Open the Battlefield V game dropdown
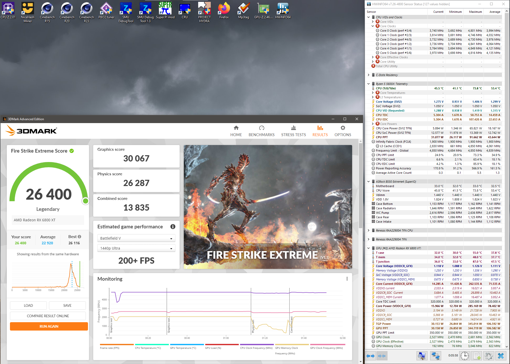Viewport: 510px width, 364px height. click(136, 238)
